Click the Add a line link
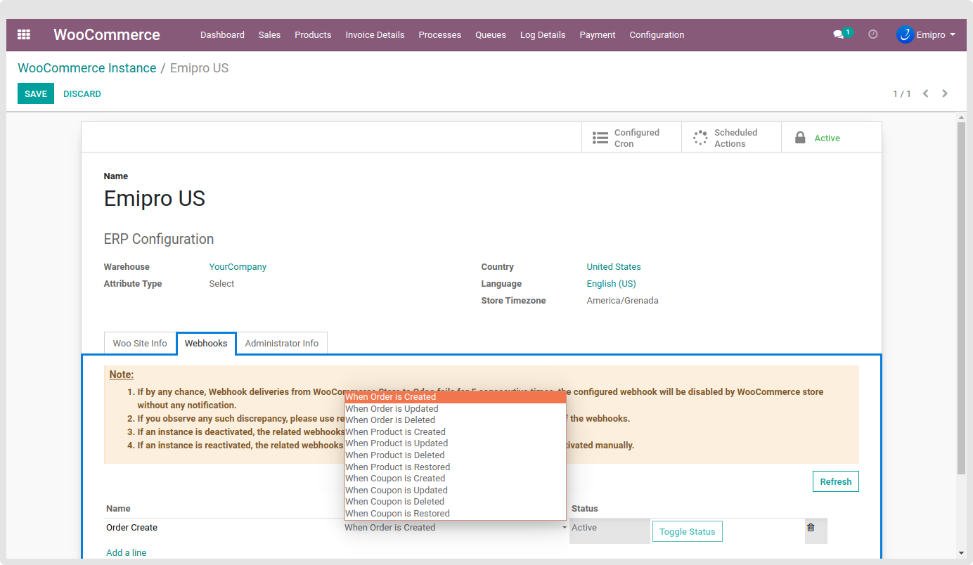 [x=127, y=553]
